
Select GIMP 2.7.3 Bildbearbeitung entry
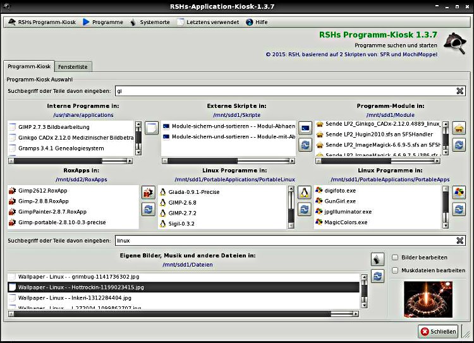71,127
